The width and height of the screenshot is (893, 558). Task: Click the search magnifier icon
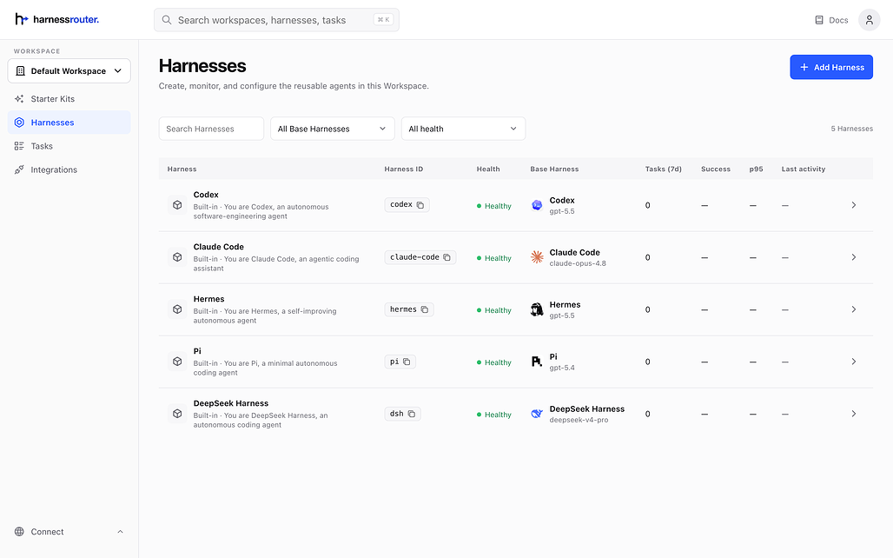(x=166, y=20)
